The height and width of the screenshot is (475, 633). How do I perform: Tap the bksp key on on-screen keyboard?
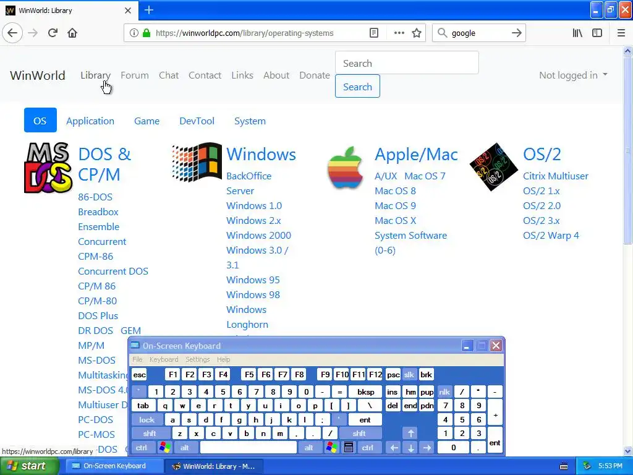(365, 392)
